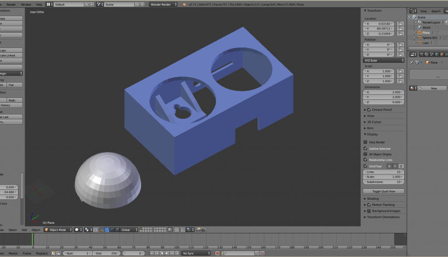Toggle grid floor Y axis button
This screenshot has height=257, width=448.
(x=395, y=166)
